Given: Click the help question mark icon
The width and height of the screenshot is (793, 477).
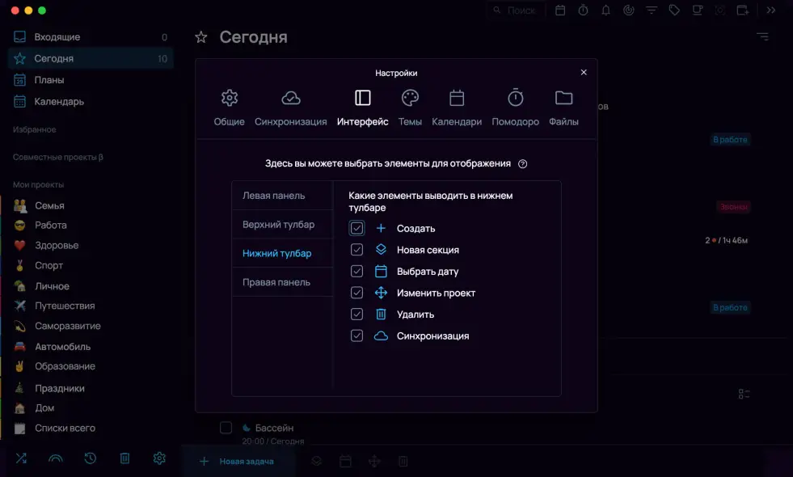Looking at the screenshot, I should 523,164.
